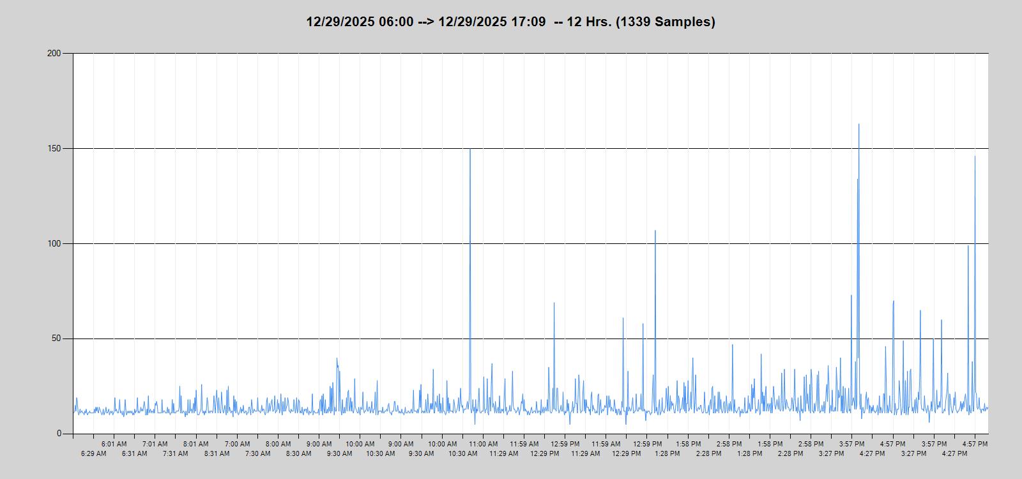Screen dimensions: 1022x479
Task: Select the 8:01 AM time axis label
Action: [x=195, y=444]
